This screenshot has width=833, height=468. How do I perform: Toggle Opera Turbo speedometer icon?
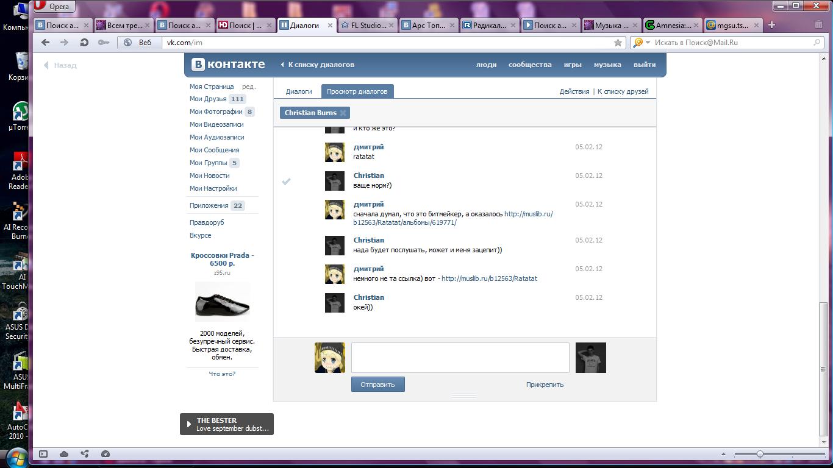105,454
